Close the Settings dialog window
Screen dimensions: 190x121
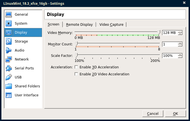click(x=184, y=3)
